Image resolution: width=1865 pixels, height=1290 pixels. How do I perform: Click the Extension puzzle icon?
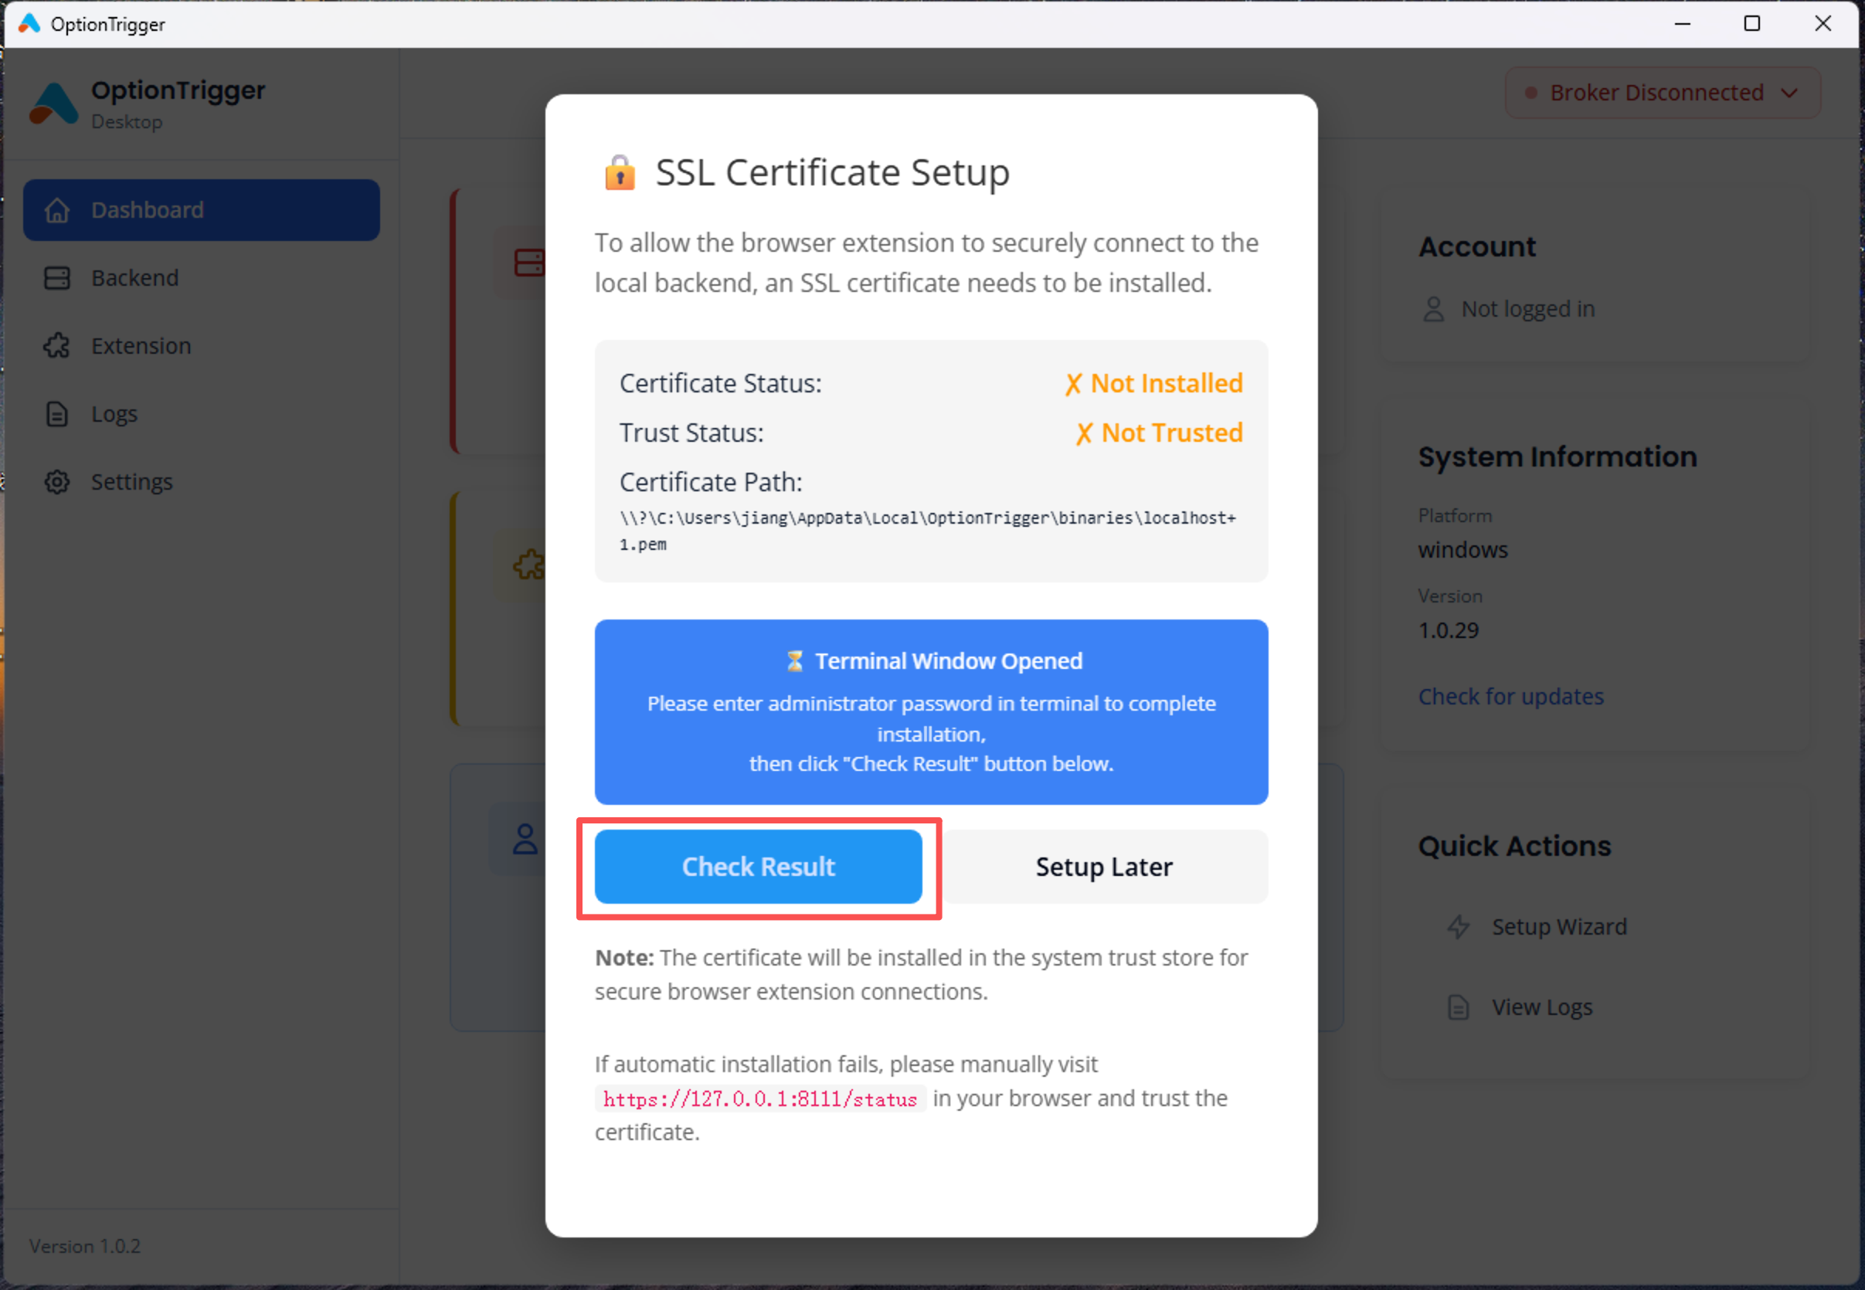[x=56, y=346]
